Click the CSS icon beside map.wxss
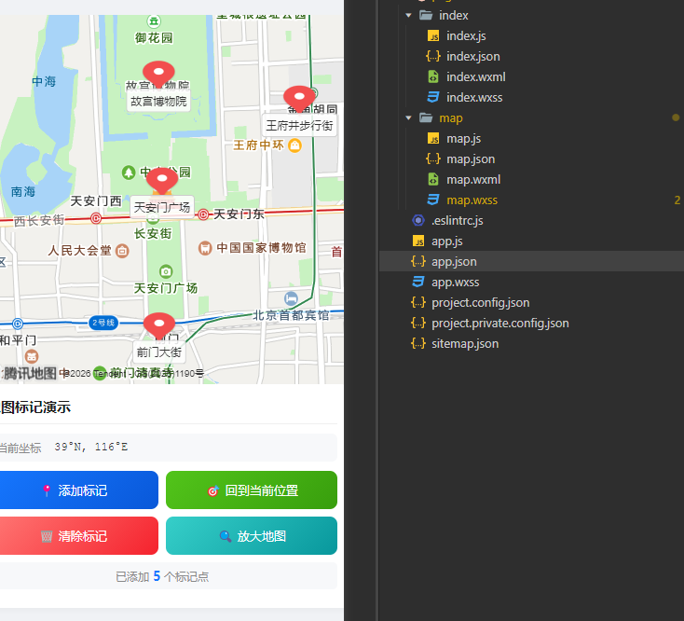Viewport: 684px width, 621px height. coord(433,200)
